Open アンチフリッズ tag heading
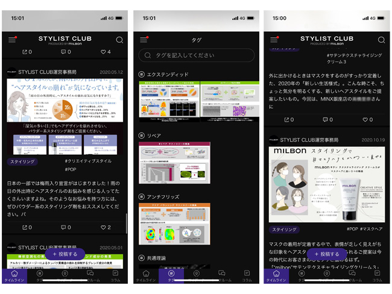 pos(163,197)
